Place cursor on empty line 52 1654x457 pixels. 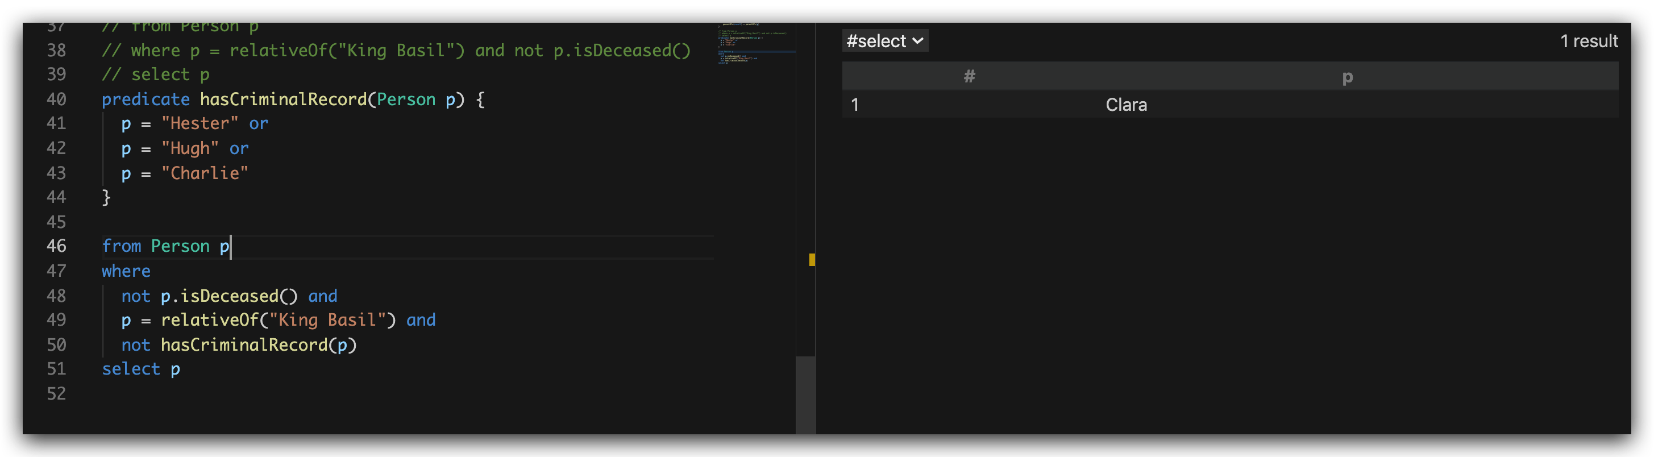(257, 393)
